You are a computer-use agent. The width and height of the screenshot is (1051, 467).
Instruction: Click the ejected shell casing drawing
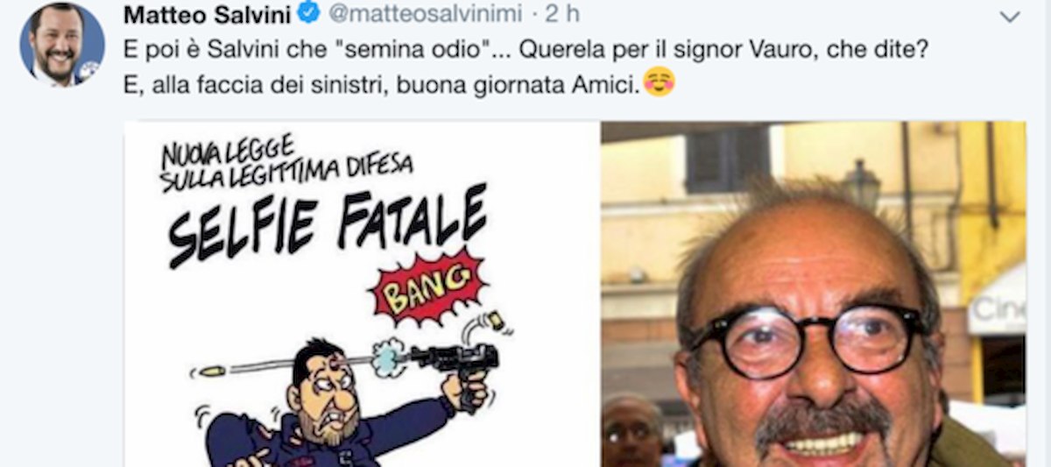point(497,321)
